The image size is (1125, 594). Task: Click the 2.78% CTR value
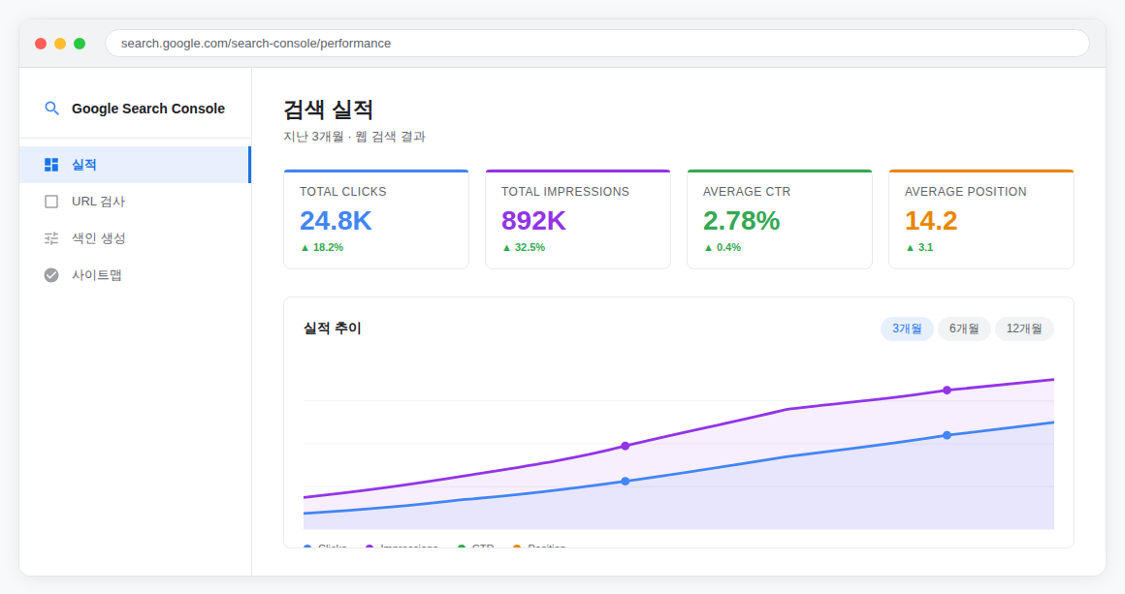coord(741,221)
